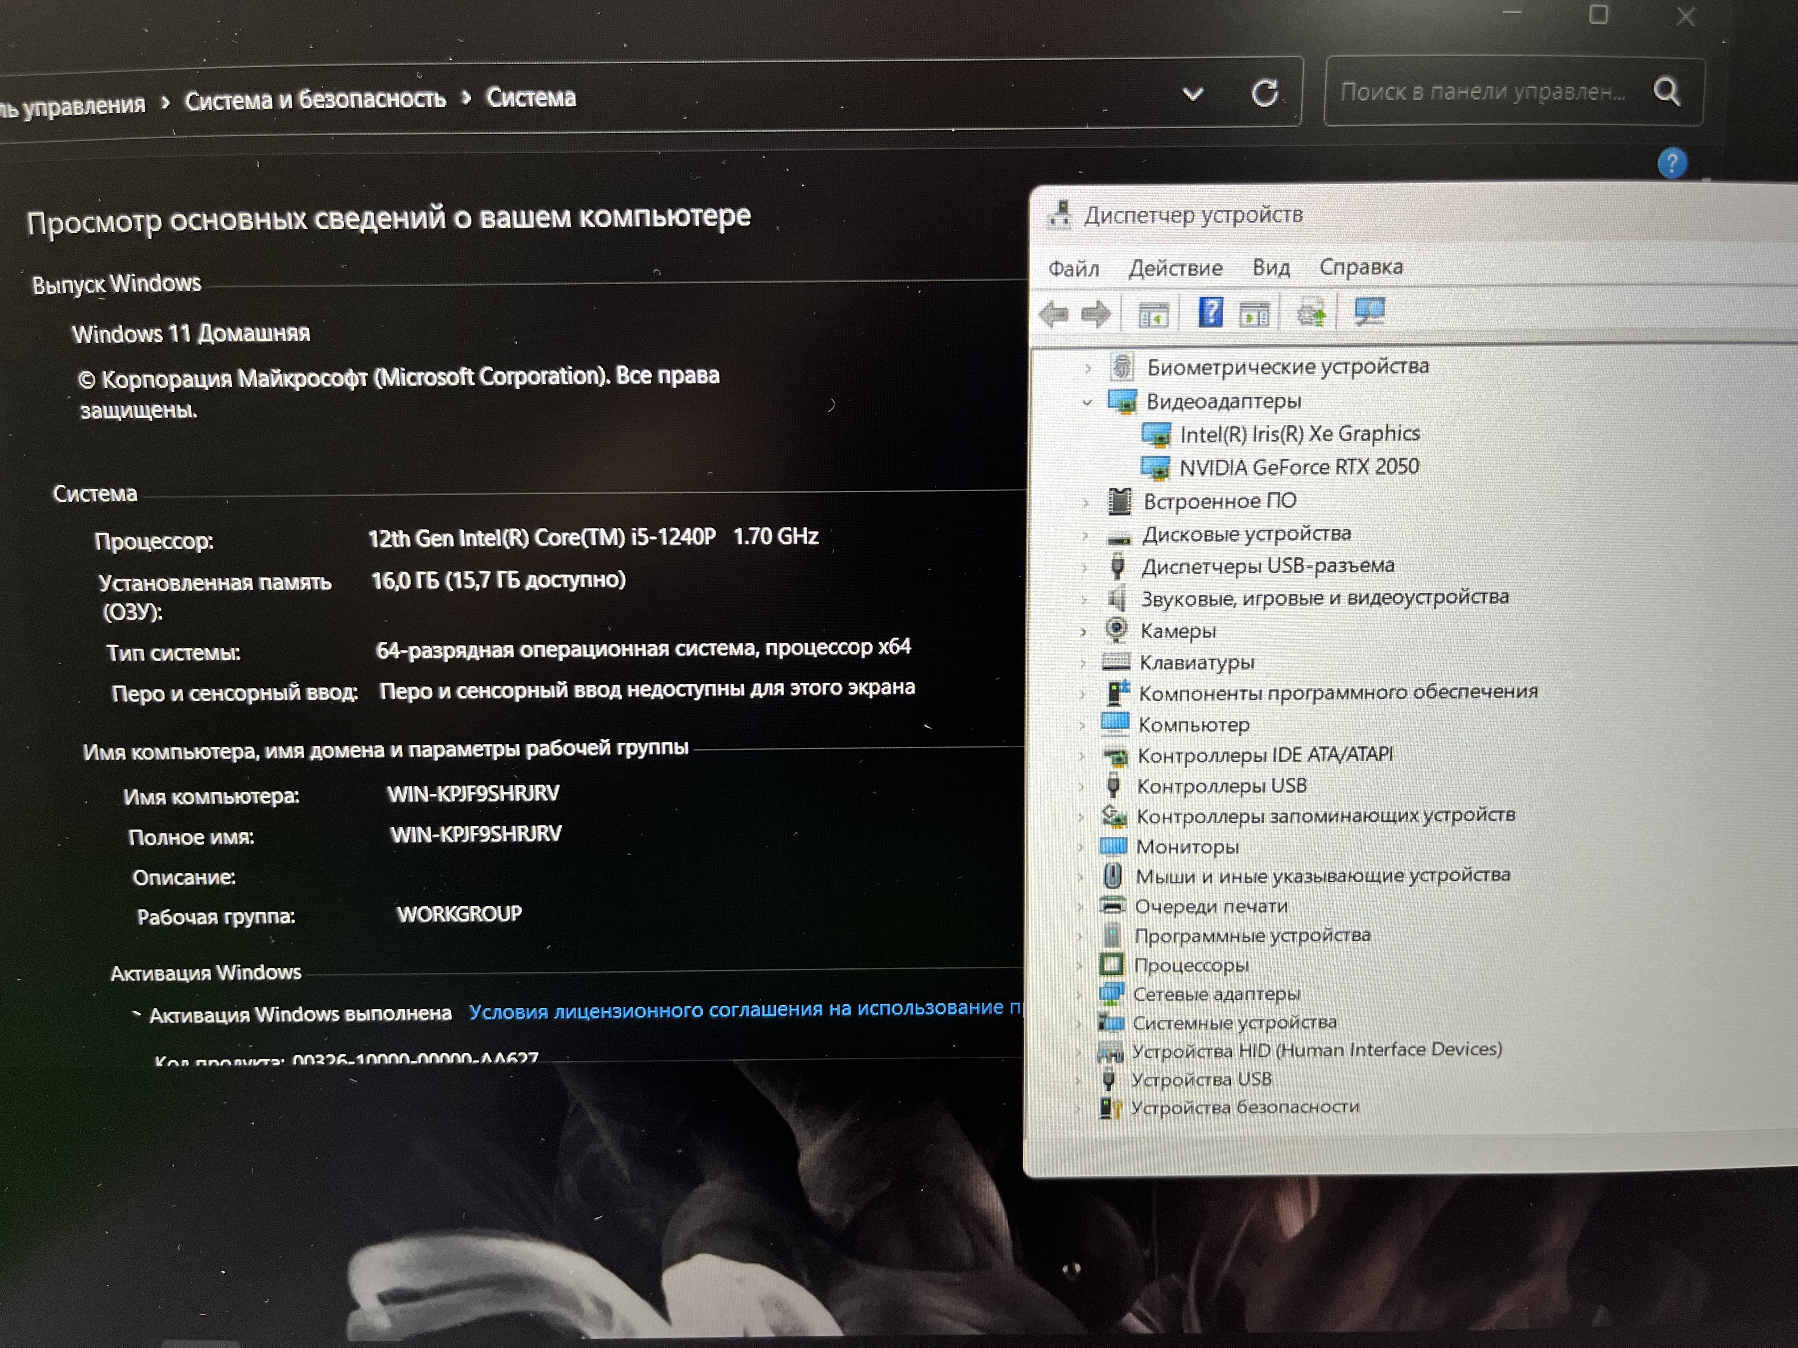
Task: Click the back arrow in Device Manager toolbar
Action: click(1054, 314)
